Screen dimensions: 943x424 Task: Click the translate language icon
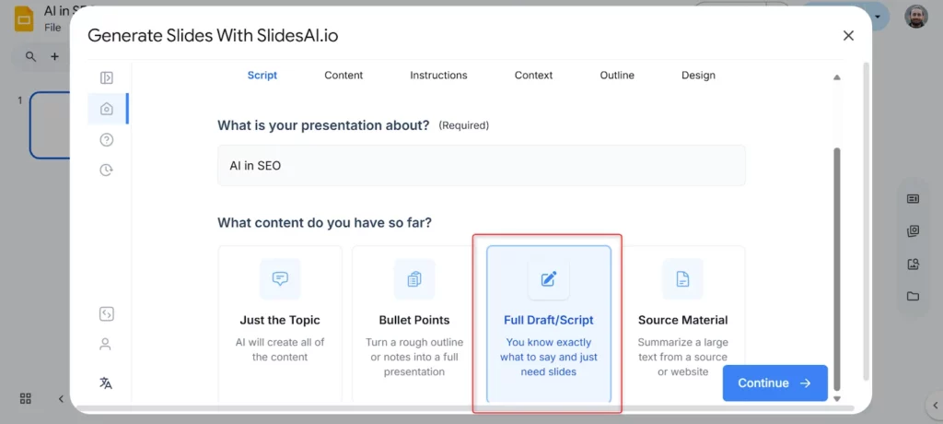coord(107,383)
